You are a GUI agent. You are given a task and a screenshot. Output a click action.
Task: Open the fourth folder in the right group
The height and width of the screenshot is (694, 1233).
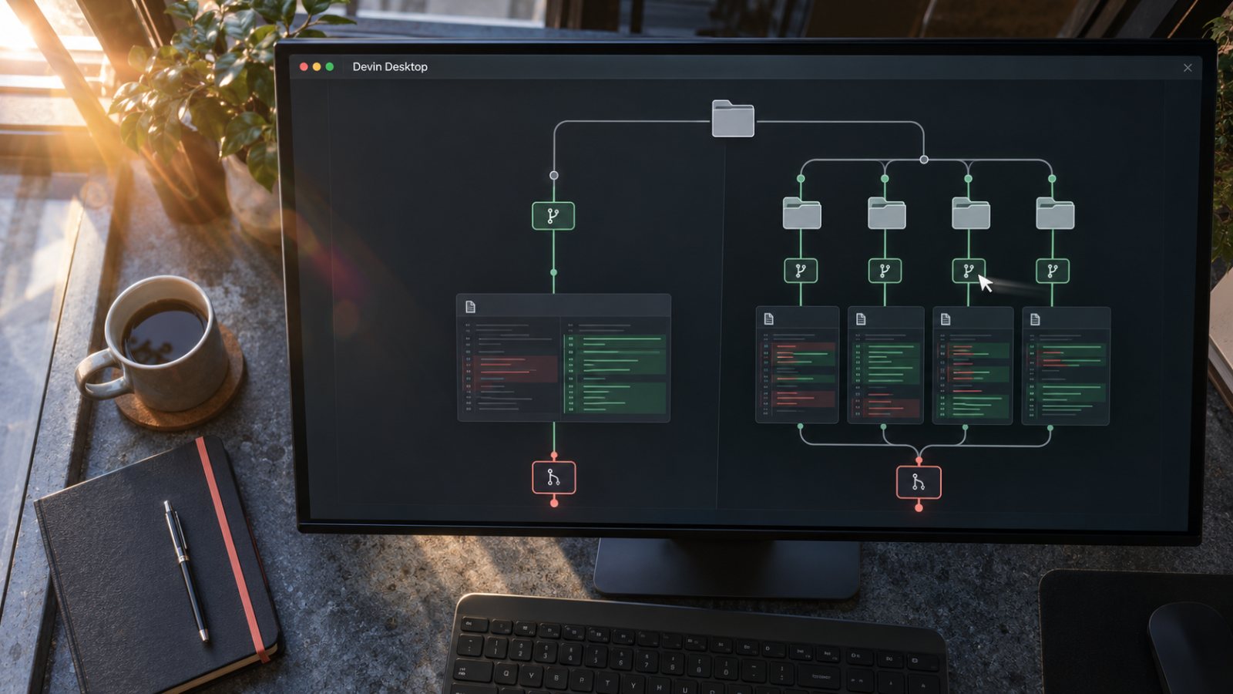pos(1055,213)
